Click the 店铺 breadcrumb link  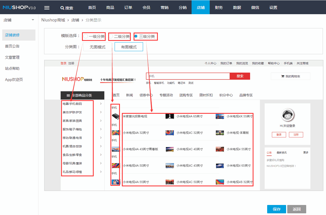pos(75,20)
